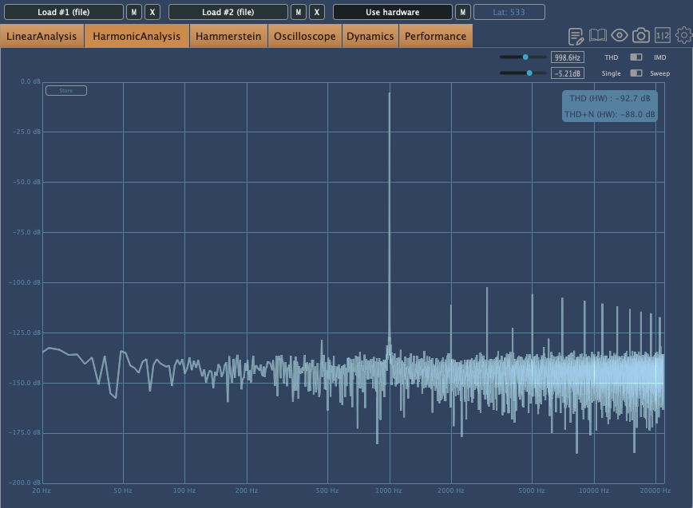Click the 1|2 channel compare icon

[662, 35]
